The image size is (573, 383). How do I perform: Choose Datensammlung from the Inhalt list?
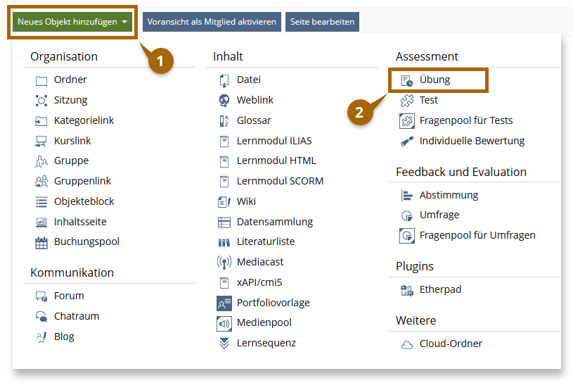[x=274, y=222]
